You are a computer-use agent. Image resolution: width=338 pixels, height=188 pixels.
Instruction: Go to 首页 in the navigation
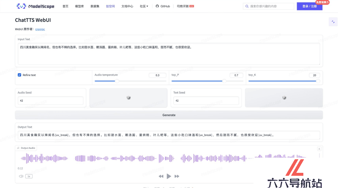(65, 6)
